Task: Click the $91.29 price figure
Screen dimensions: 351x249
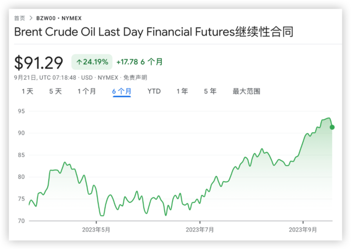Action: click(x=39, y=62)
